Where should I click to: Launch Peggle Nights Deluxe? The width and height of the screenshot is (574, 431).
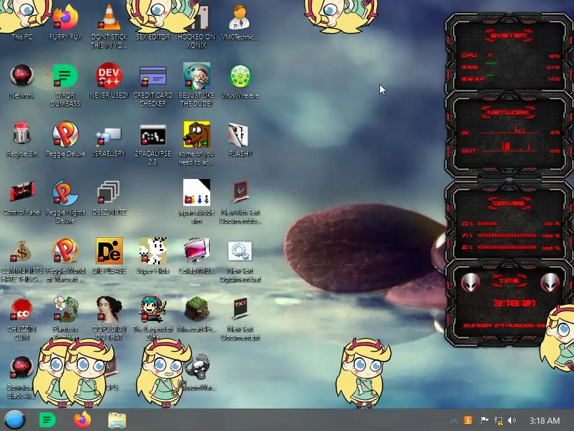tap(65, 192)
